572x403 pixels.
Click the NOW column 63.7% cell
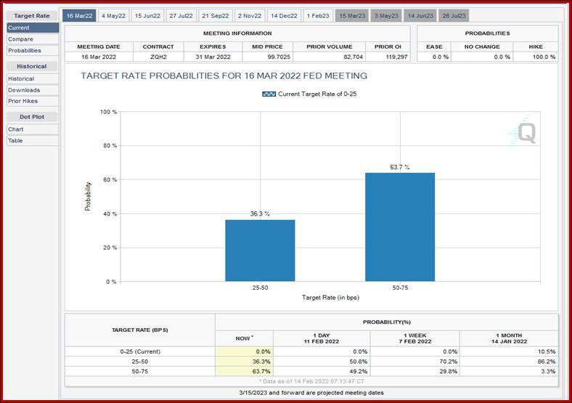[244, 371]
